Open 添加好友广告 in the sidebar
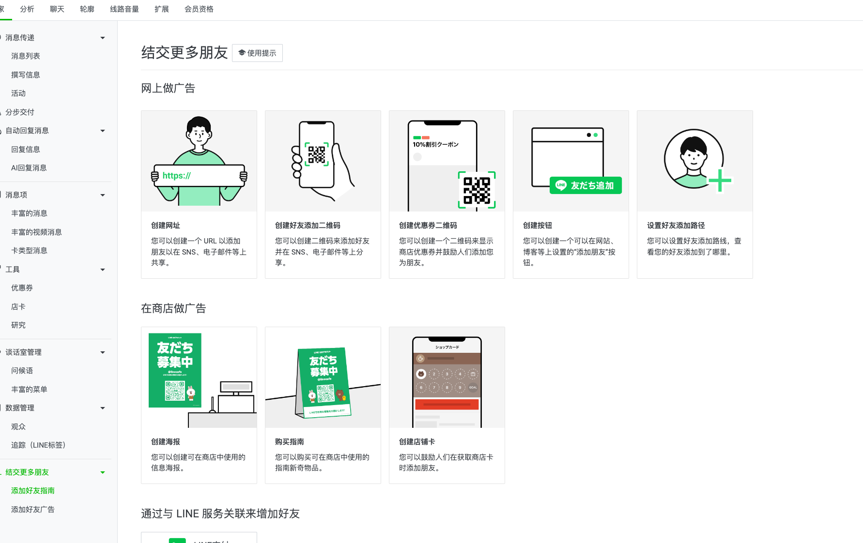This screenshot has width=863, height=543. 33,510
